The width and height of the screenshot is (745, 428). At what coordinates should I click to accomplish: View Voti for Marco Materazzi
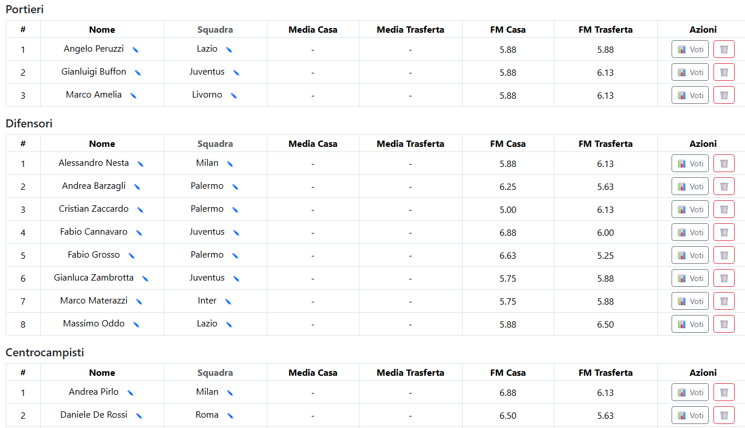pyautogui.click(x=690, y=301)
